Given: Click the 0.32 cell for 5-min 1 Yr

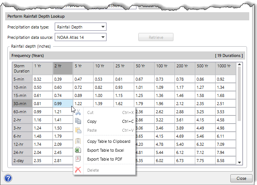Looking at the screenshot, I should click(x=43, y=79).
